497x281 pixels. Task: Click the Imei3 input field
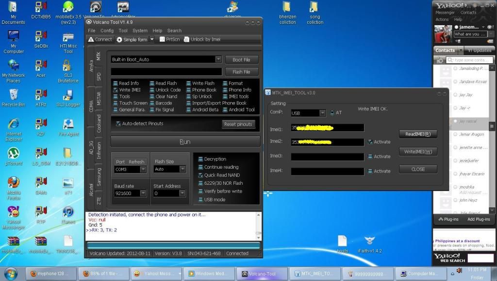pos(328,157)
